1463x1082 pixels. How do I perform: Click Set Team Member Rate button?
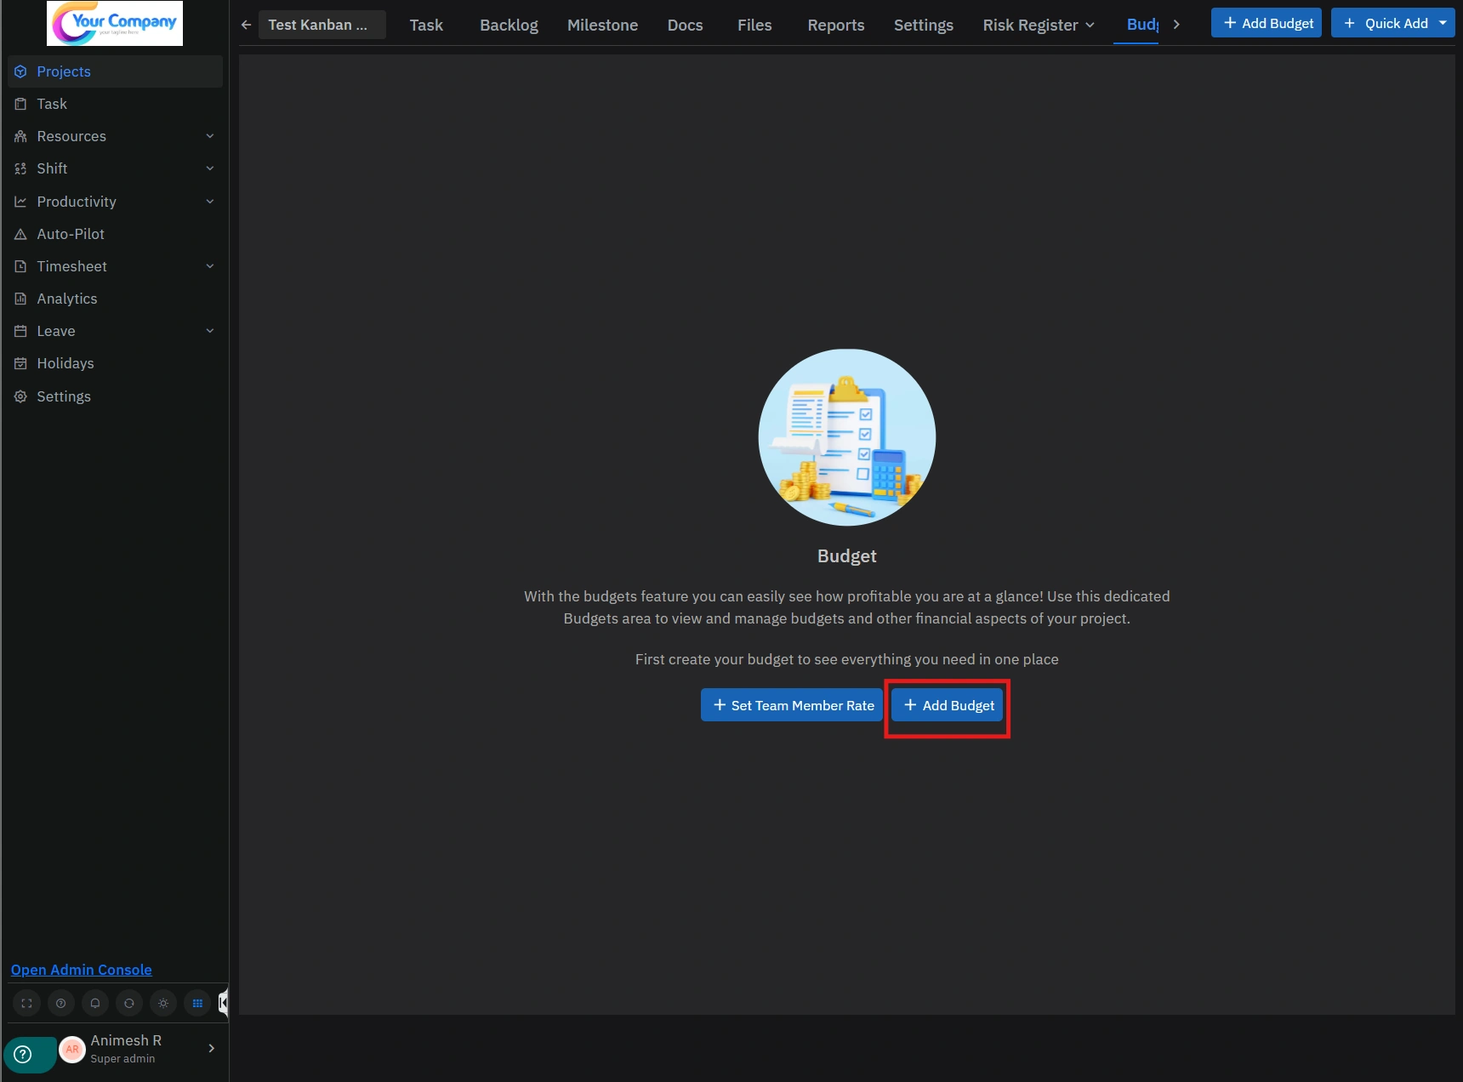click(792, 705)
